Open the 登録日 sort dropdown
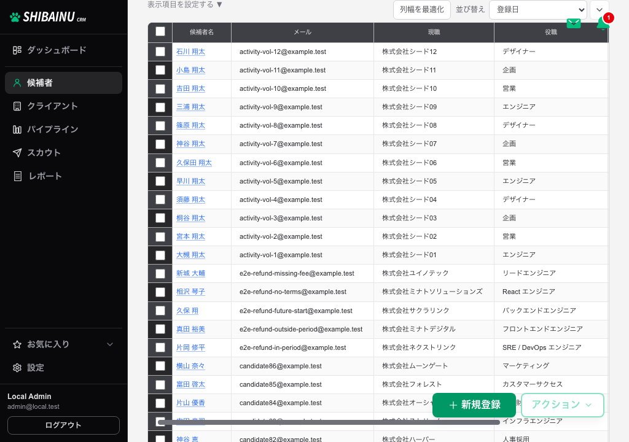The width and height of the screenshot is (629, 442). (x=538, y=10)
